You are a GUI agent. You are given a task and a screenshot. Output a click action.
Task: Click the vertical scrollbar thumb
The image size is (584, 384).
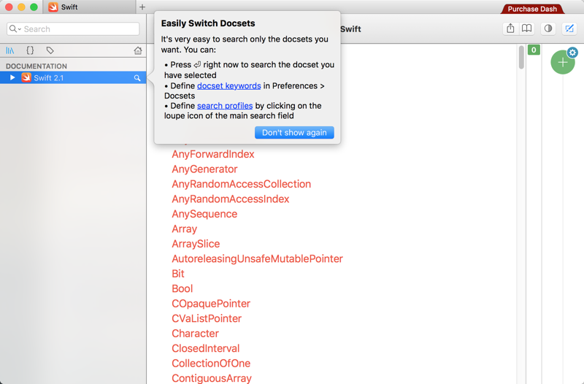(x=521, y=57)
